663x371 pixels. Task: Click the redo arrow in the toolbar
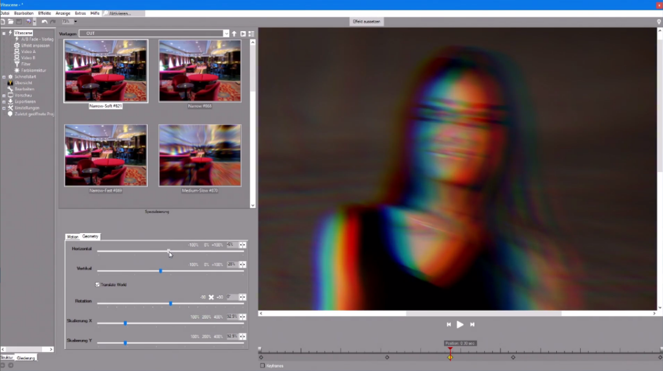click(x=53, y=21)
